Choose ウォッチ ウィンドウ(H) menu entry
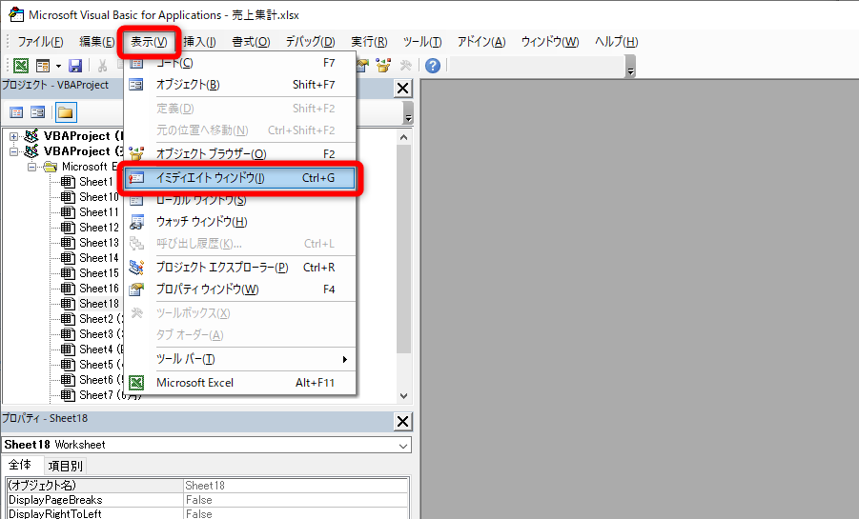859x519 pixels. point(240,222)
